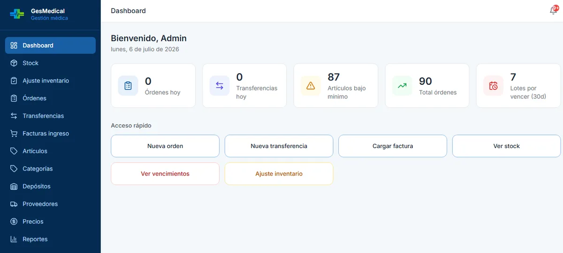Screen dimensions: 563x253
Task: Click the 'Acceso rápido' label
Action: point(131,126)
